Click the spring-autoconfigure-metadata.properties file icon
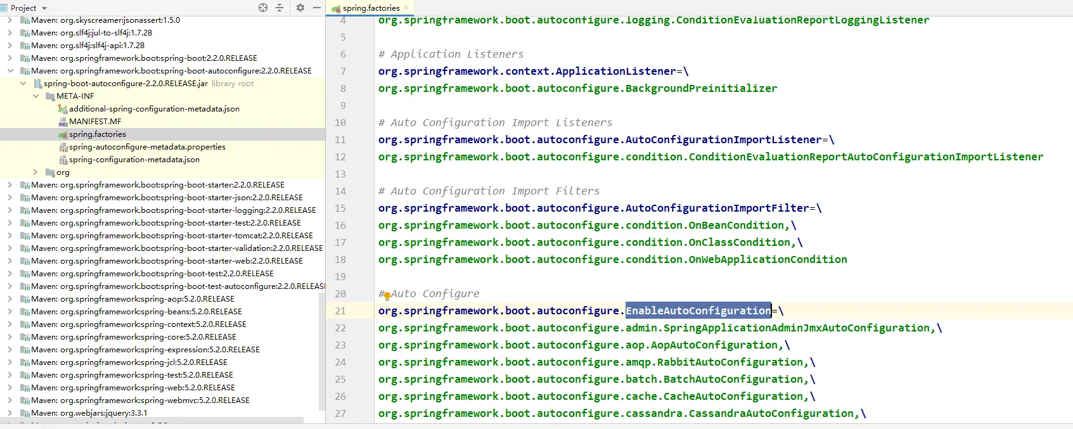This screenshot has width=1073, height=429. [x=63, y=147]
